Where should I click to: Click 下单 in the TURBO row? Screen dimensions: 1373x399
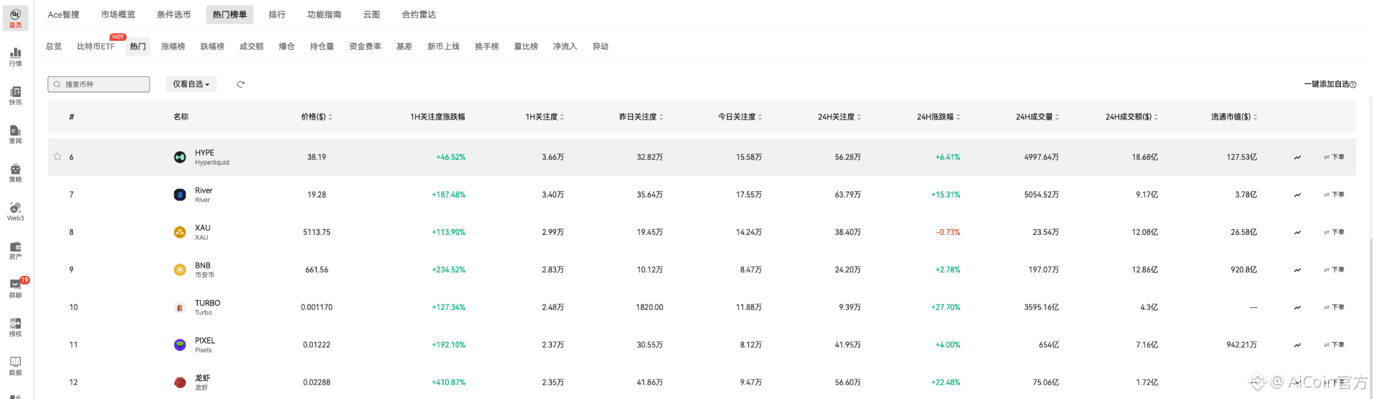[x=1334, y=307]
